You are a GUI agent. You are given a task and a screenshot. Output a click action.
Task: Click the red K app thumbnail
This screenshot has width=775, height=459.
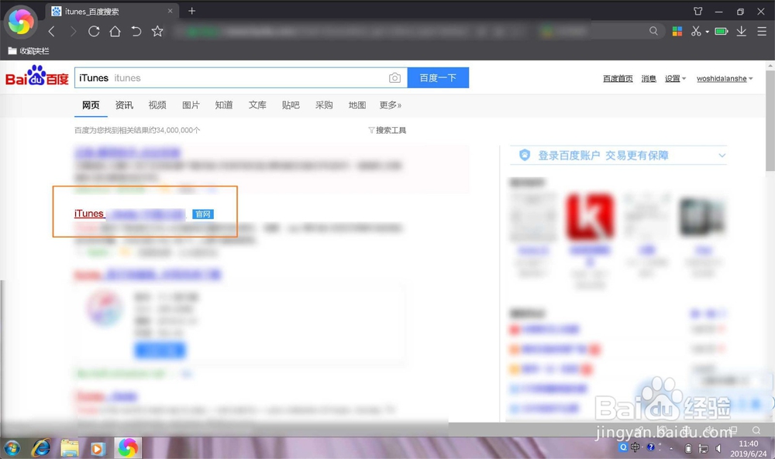tap(590, 216)
